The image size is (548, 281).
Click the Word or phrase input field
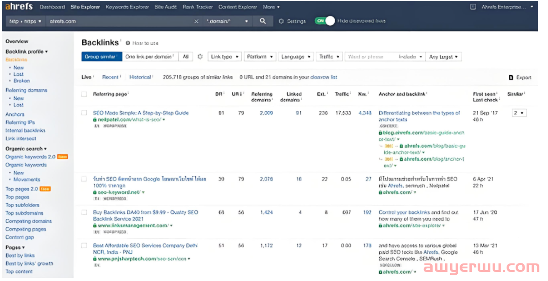(371, 57)
